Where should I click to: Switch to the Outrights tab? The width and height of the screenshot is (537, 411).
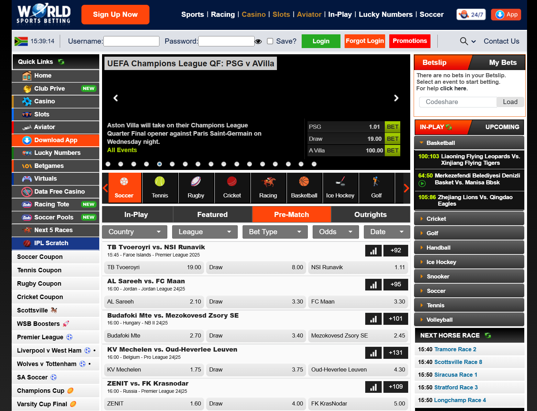[x=370, y=215]
